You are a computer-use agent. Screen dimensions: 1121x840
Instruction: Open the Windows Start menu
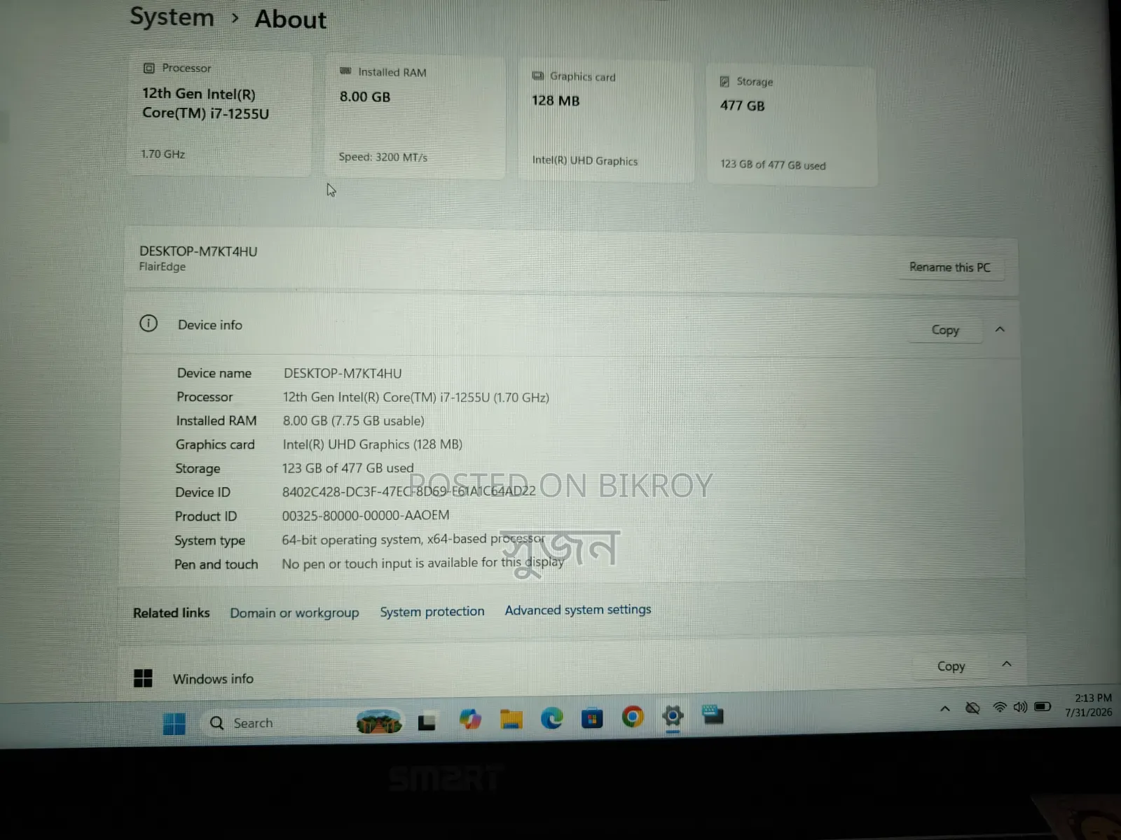174,723
